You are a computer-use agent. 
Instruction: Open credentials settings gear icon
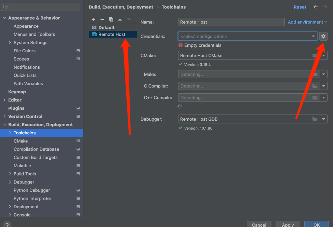pyautogui.click(x=323, y=36)
